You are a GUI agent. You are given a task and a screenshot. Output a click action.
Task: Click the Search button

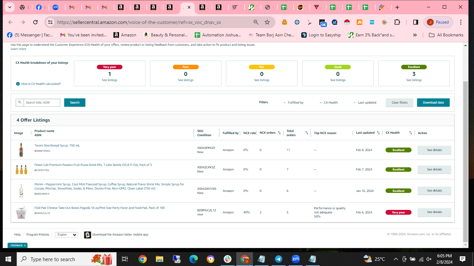click(x=75, y=103)
